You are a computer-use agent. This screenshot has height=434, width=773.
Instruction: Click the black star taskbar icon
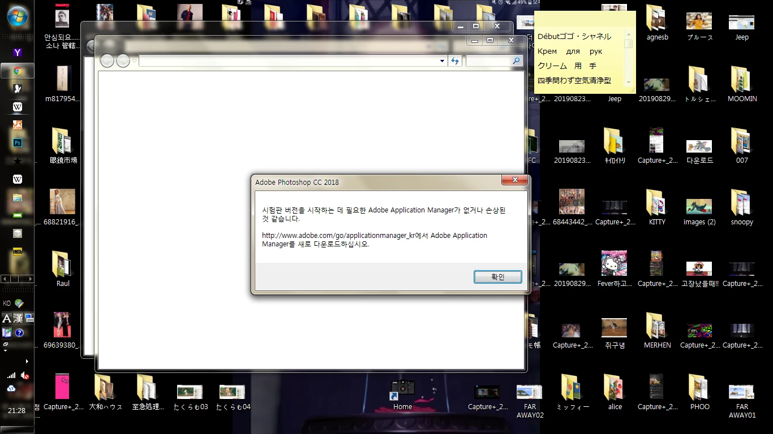(x=18, y=161)
